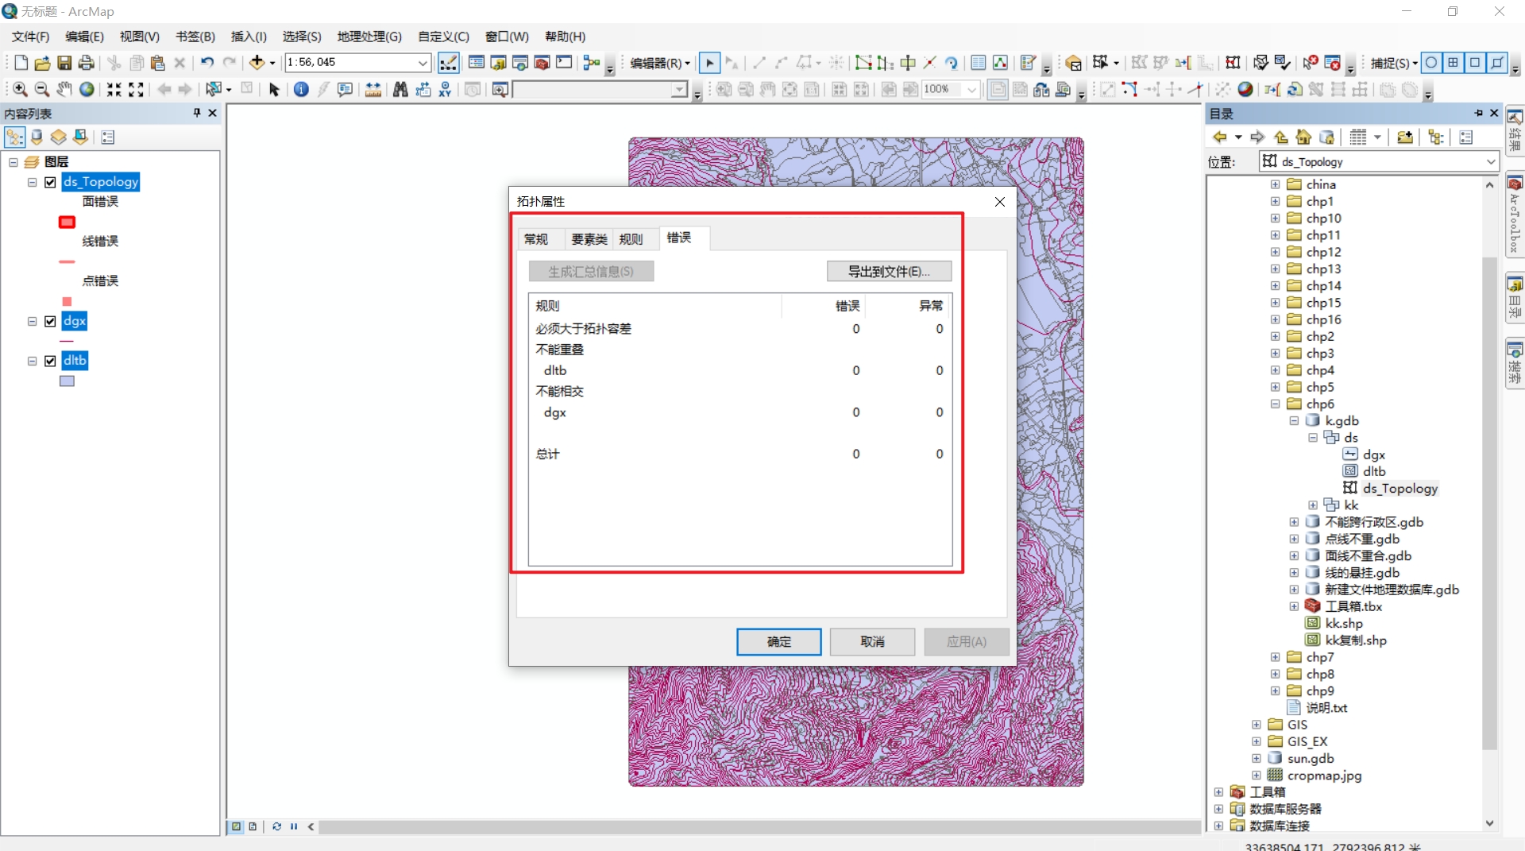Switch to the 规则 tab
This screenshot has height=851, width=1525.
631,238
